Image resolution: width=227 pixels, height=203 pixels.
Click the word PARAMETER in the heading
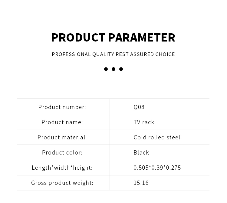click(141, 38)
